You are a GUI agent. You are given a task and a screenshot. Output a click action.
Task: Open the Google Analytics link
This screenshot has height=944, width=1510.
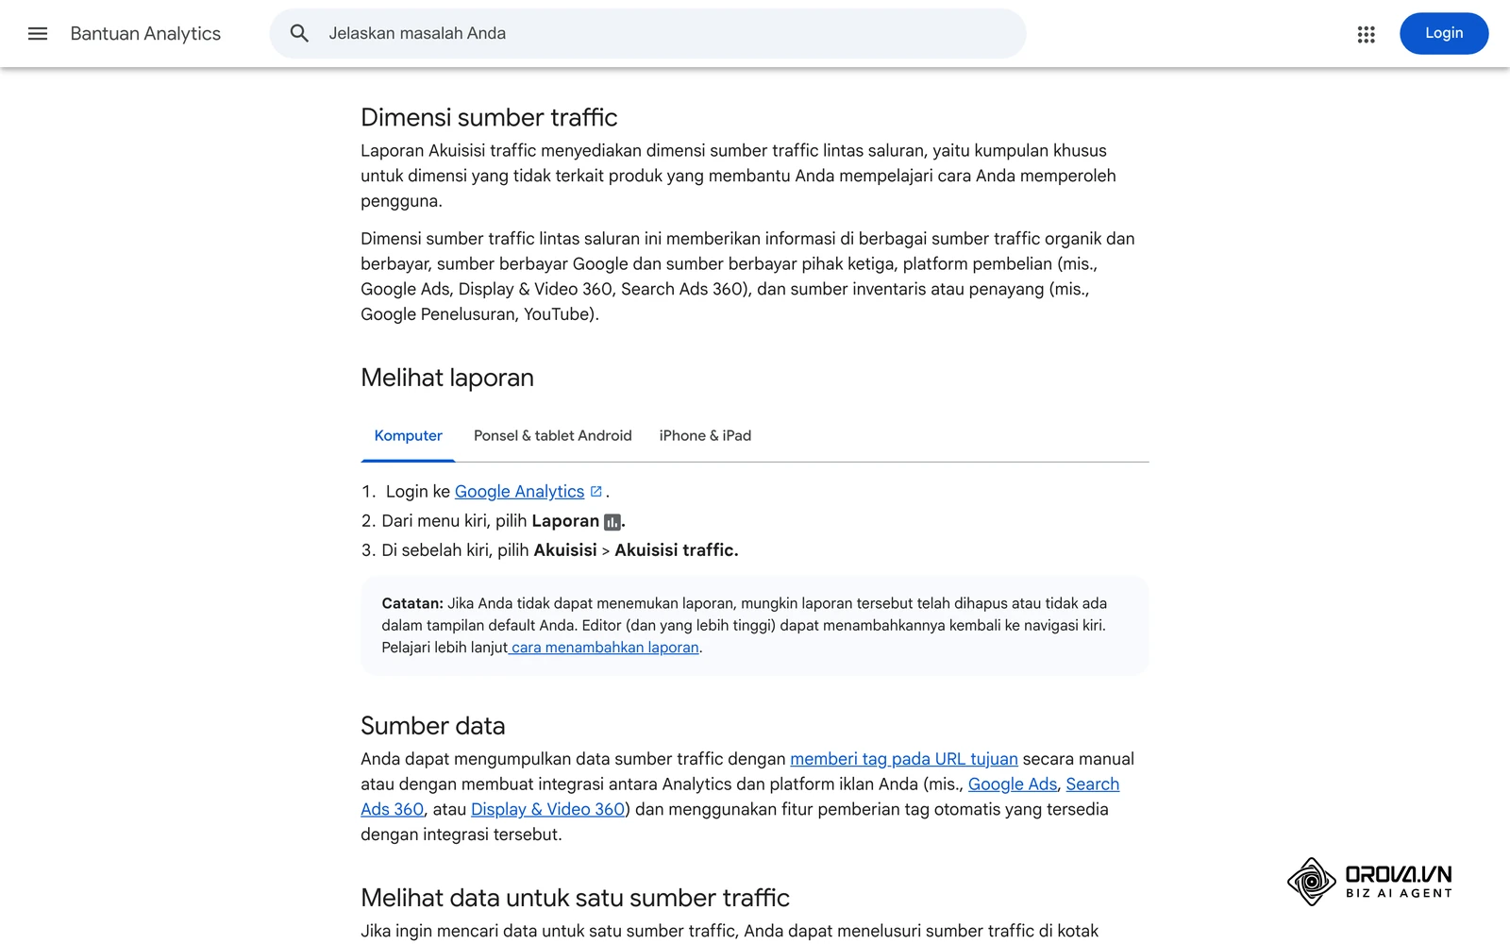pyautogui.click(x=519, y=492)
